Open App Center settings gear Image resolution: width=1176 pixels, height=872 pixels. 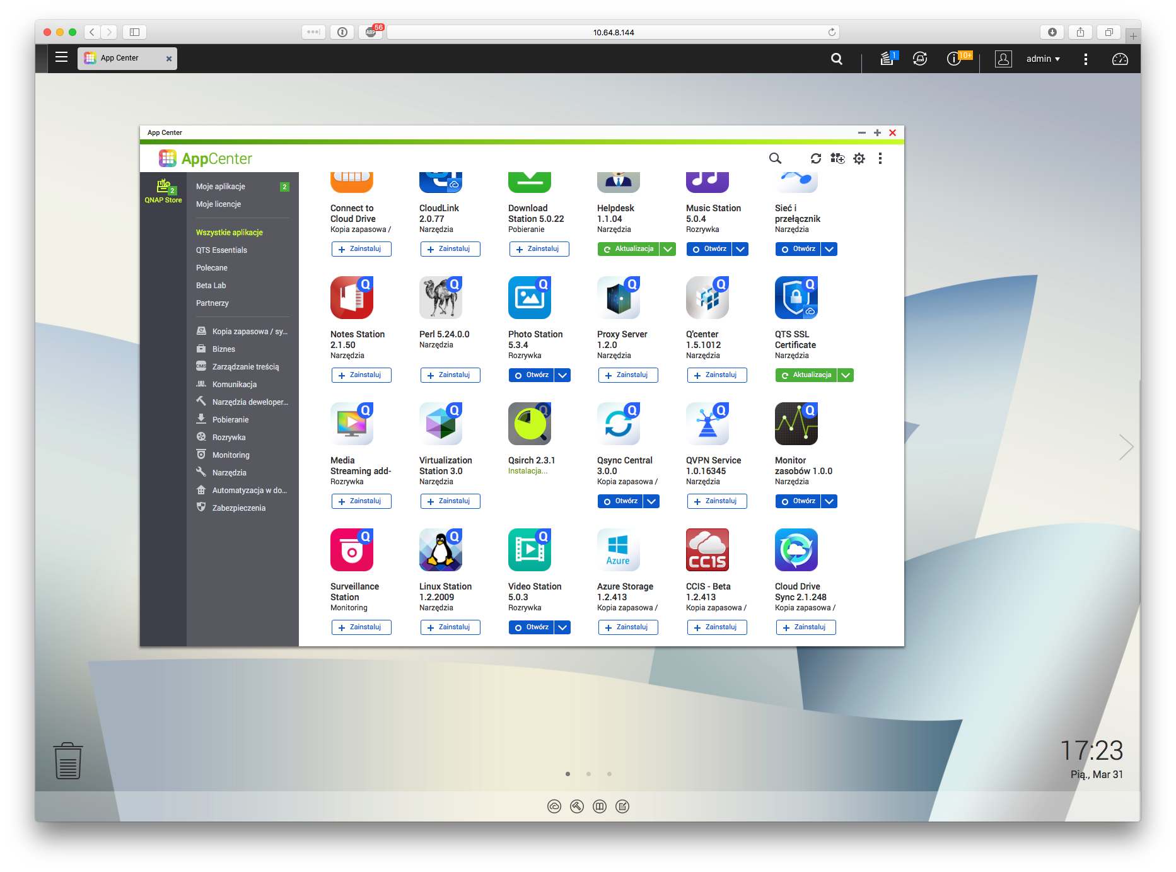pos(859,158)
